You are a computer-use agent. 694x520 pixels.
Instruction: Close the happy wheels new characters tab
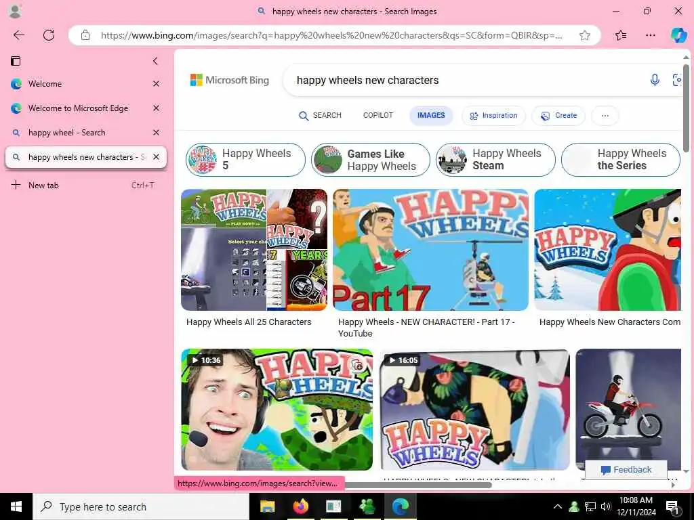157,157
